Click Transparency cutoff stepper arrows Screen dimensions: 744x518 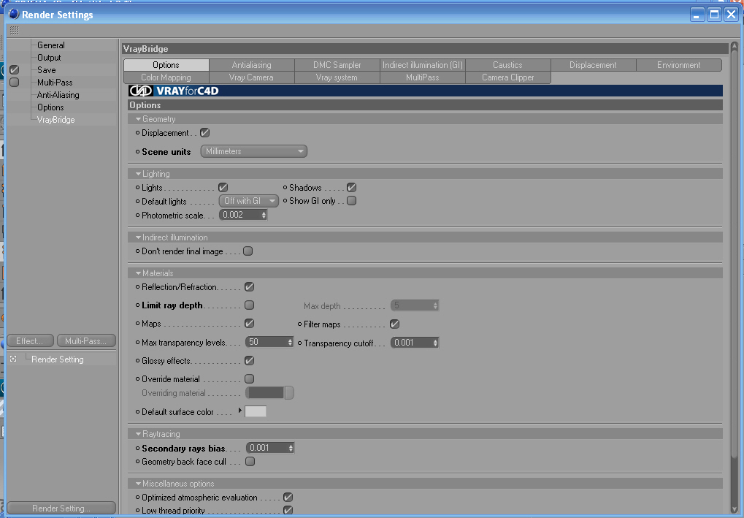coord(435,343)
